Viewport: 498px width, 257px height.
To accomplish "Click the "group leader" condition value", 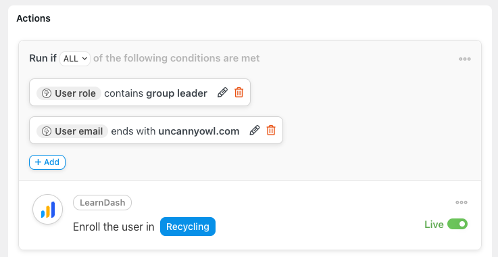I will click(176, 93).
